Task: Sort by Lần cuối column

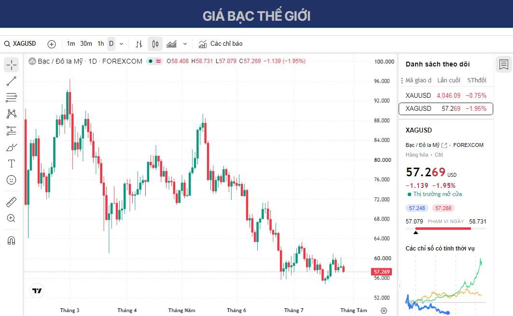Action: [x=448, y=80]
